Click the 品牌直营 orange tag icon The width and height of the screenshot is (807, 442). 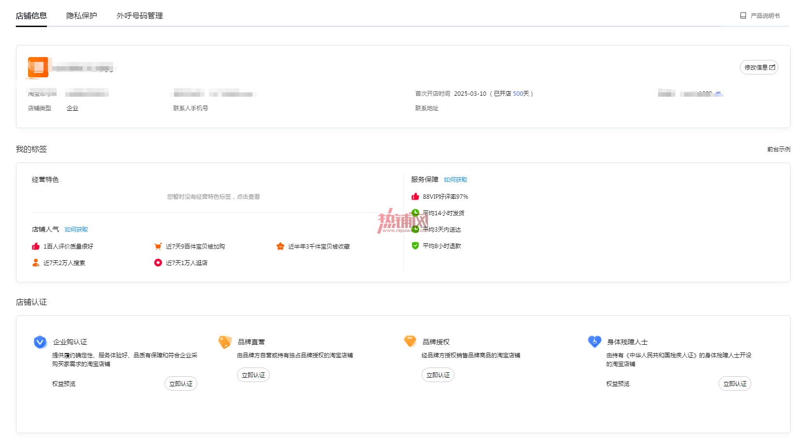[x=225, y=342]
